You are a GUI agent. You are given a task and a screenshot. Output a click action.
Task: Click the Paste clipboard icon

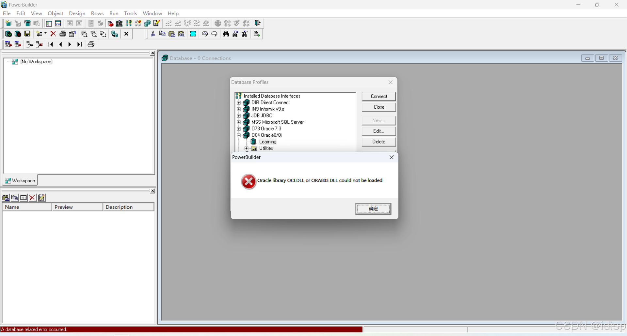pos(171,34)
